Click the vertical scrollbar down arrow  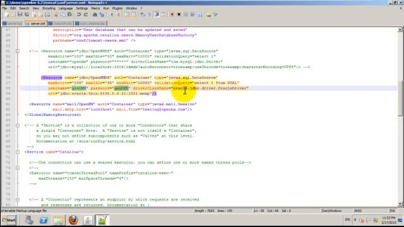click(x=400, y=204)
